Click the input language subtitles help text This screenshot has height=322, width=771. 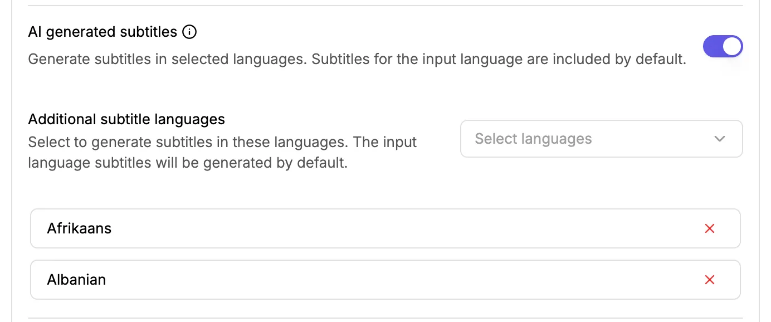click(222, 153)
